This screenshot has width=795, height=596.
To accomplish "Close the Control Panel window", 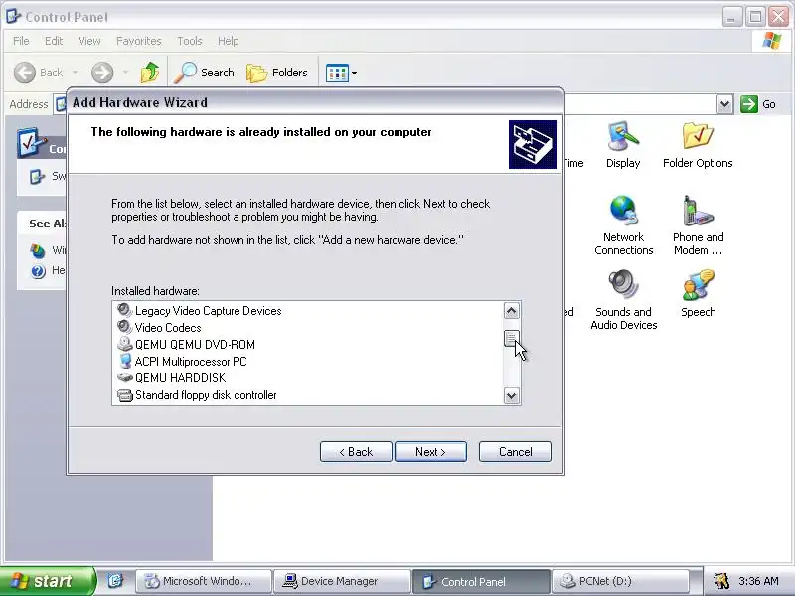I will tap(779, 17).
